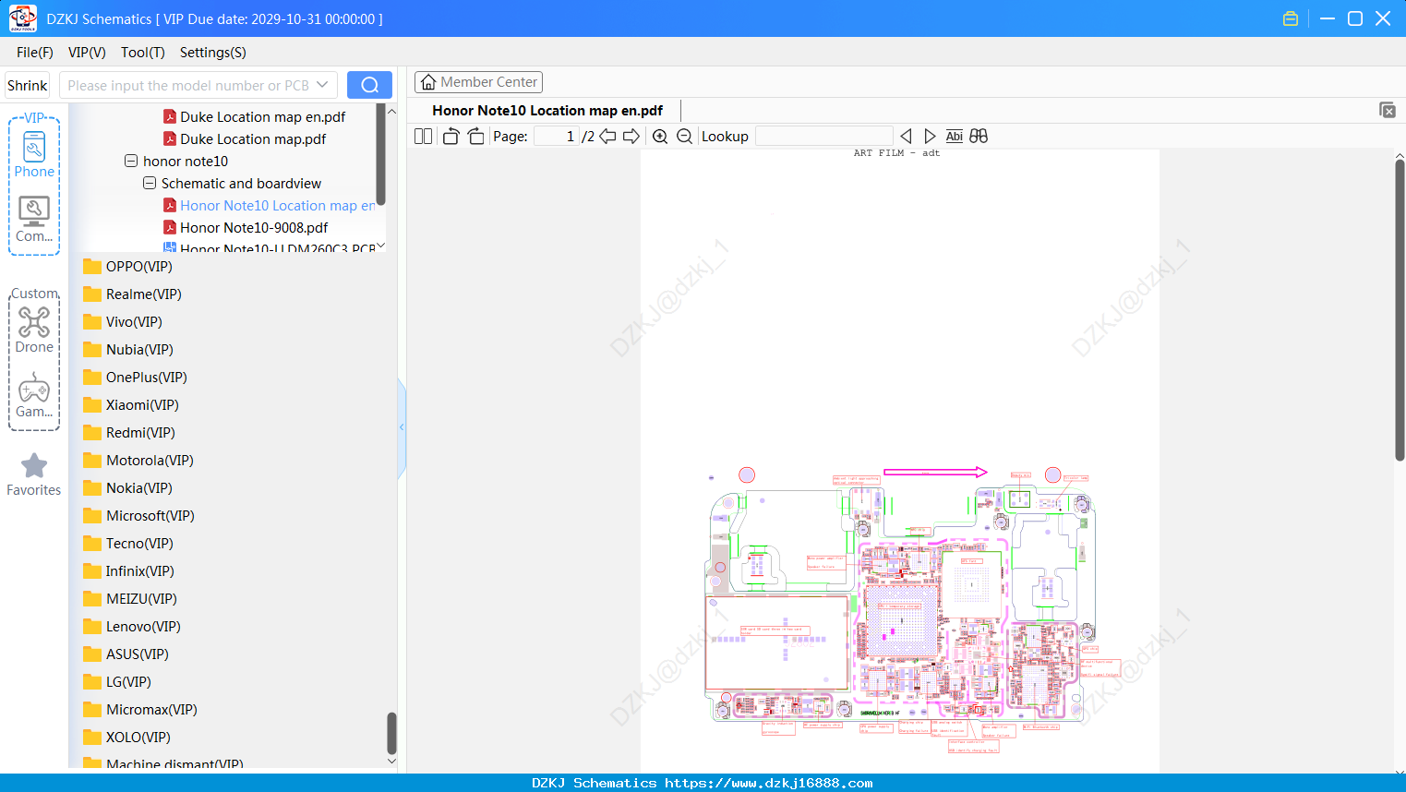Open the Nubia(VIP) folder
1406x792 pixels.
[127, 349]
